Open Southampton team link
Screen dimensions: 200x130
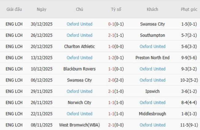pyautogui.click(x=152, y=35)
